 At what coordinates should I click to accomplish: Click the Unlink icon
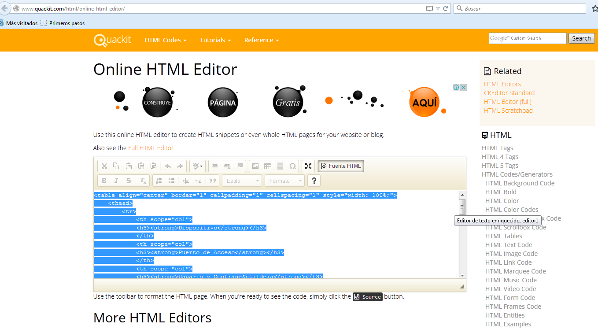(x=227, y=166)
